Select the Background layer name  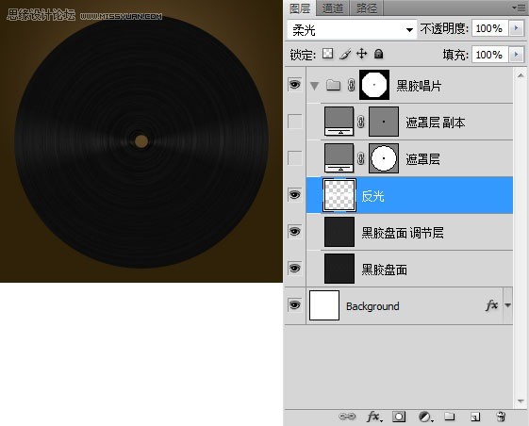[x=372, y=306]
